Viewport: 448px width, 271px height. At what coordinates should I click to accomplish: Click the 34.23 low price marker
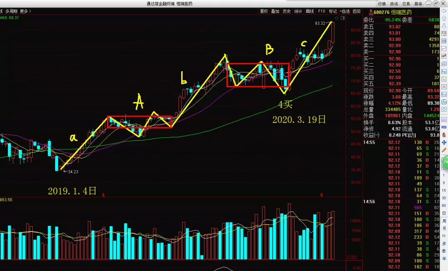coord(73,172)
